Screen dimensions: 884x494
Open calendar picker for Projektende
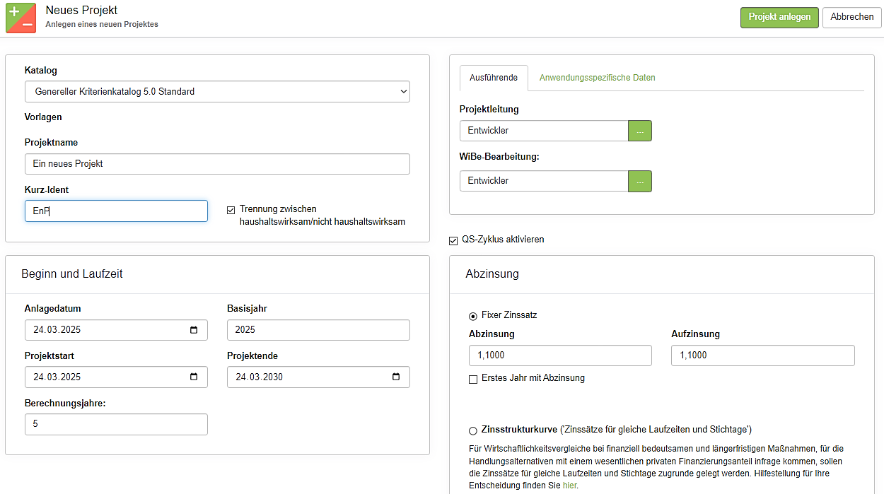(x=396, y=377)
